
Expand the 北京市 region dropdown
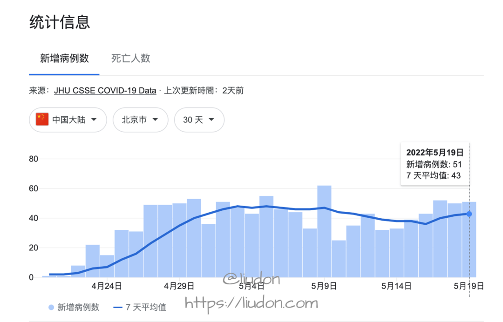pos(141,120)
